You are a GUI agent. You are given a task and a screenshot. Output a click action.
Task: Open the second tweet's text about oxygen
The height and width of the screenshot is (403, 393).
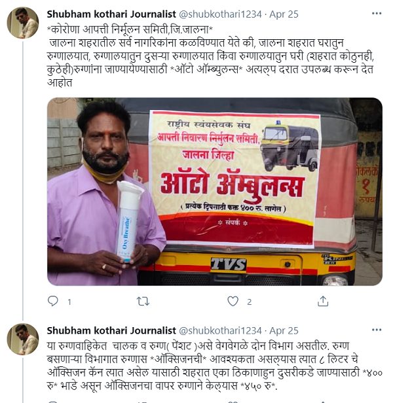215,366
